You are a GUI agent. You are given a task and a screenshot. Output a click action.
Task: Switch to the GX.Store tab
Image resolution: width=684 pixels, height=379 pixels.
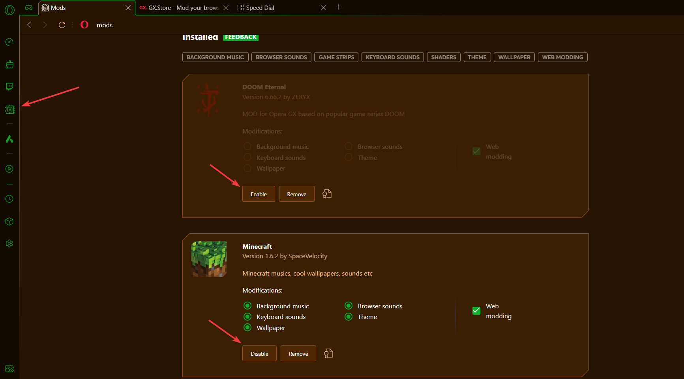point(184,8)
